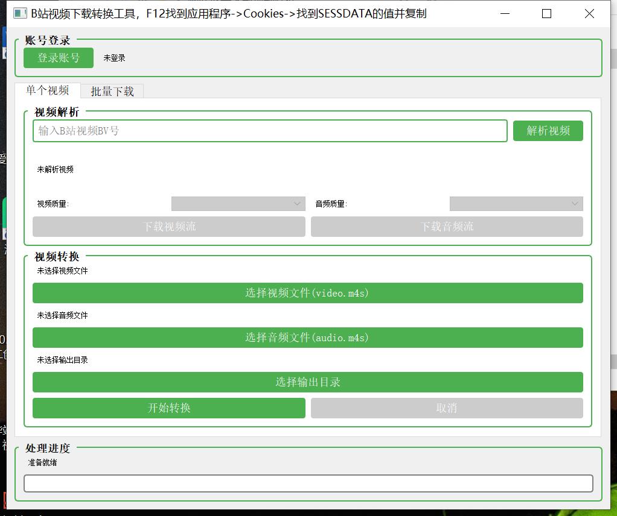Click the 解析视频 button
The image size is (617, 516).
click(x=548, y=131)
